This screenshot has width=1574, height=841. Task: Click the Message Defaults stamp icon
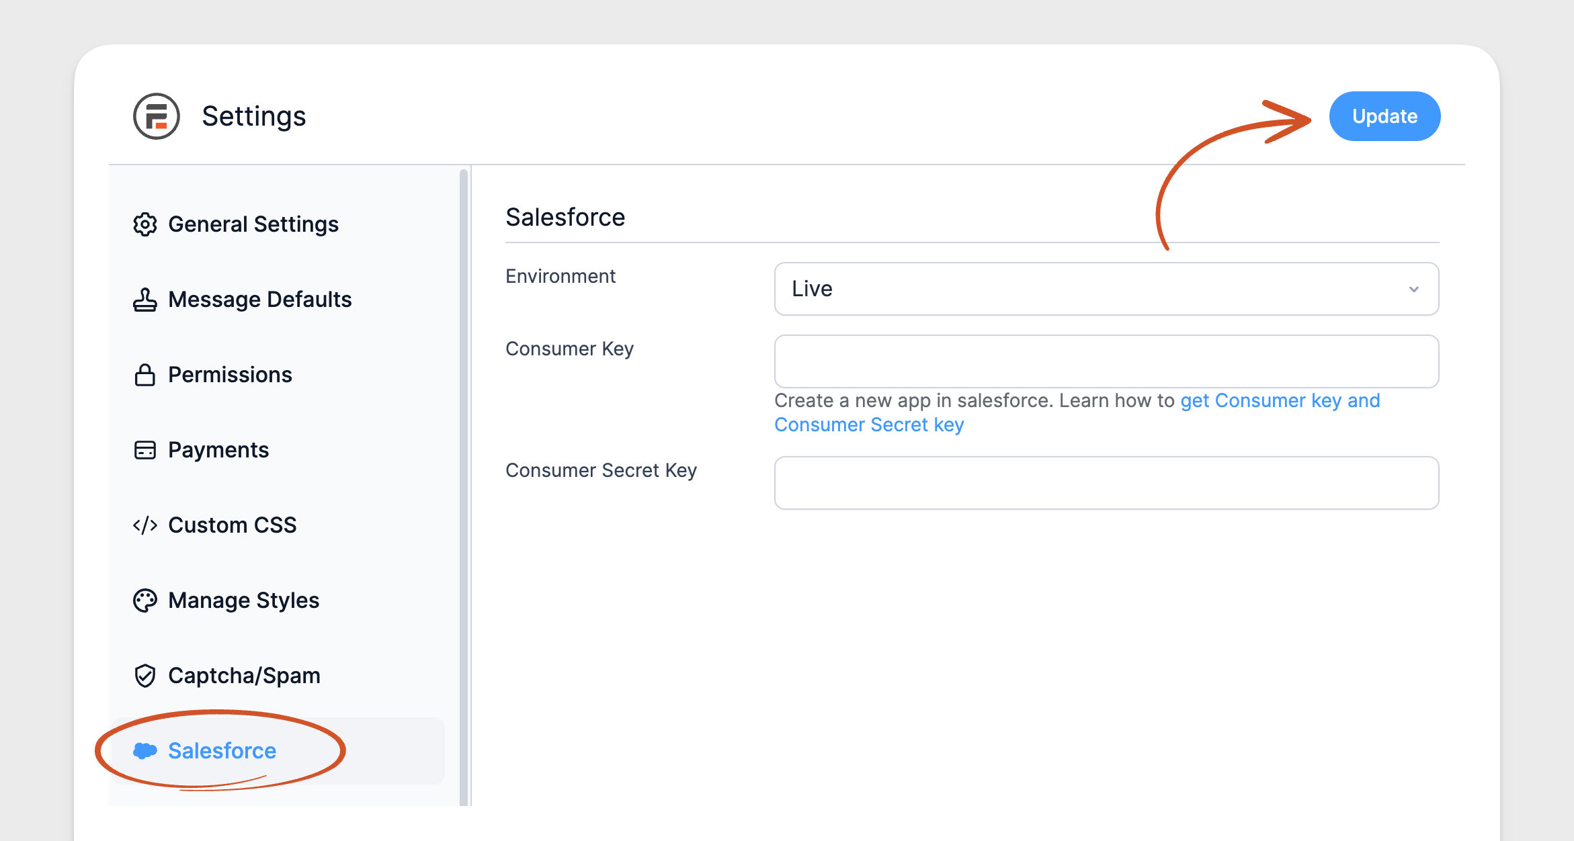coord(145,300)
